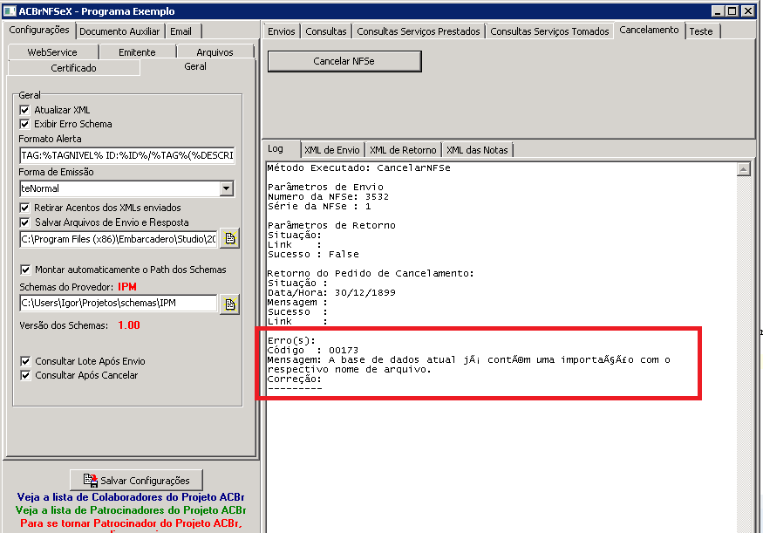
Task: Click the red IPM provider label
Action: 127,287
